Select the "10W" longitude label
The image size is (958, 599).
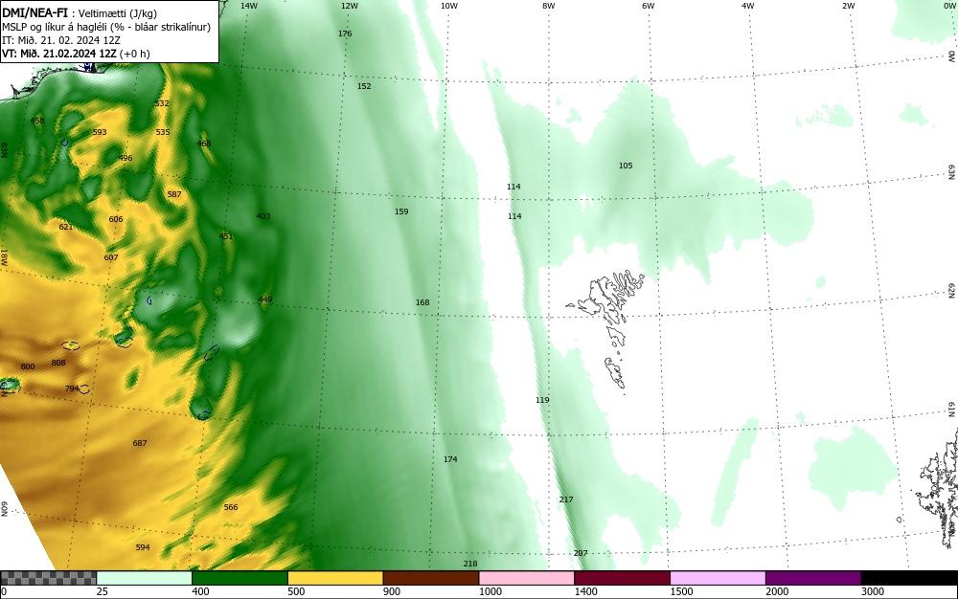tap(449, 6)
